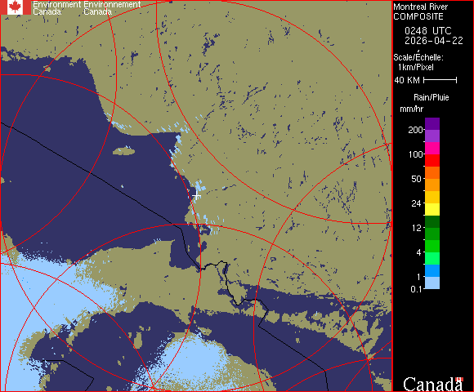The height and width of the screenshot is (392, 474).
Task: Select the orange 50 mm/hr swatch
Action: (x=432, y=185)
